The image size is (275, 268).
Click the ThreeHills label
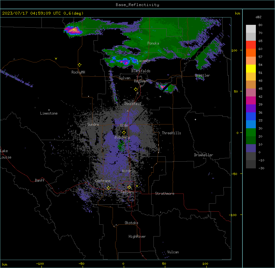[x=171, y=133]
